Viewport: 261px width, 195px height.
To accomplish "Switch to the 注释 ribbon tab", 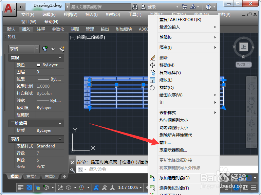I will pyautogui.click(x=41, y=29).
